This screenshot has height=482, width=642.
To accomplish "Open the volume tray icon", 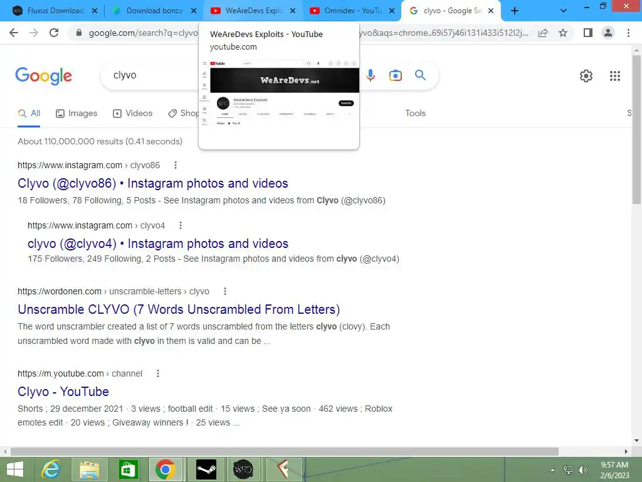I will point(583,470).
